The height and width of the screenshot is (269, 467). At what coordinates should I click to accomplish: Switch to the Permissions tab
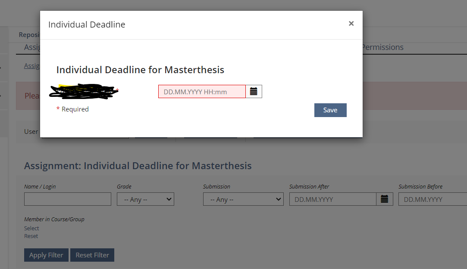coord(383,47)
